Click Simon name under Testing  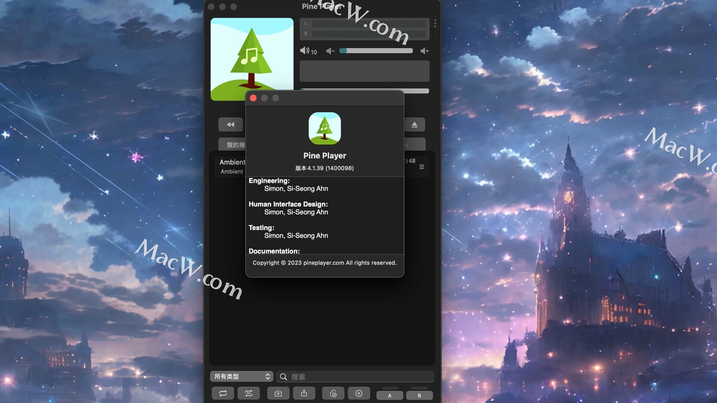point(296,235)
